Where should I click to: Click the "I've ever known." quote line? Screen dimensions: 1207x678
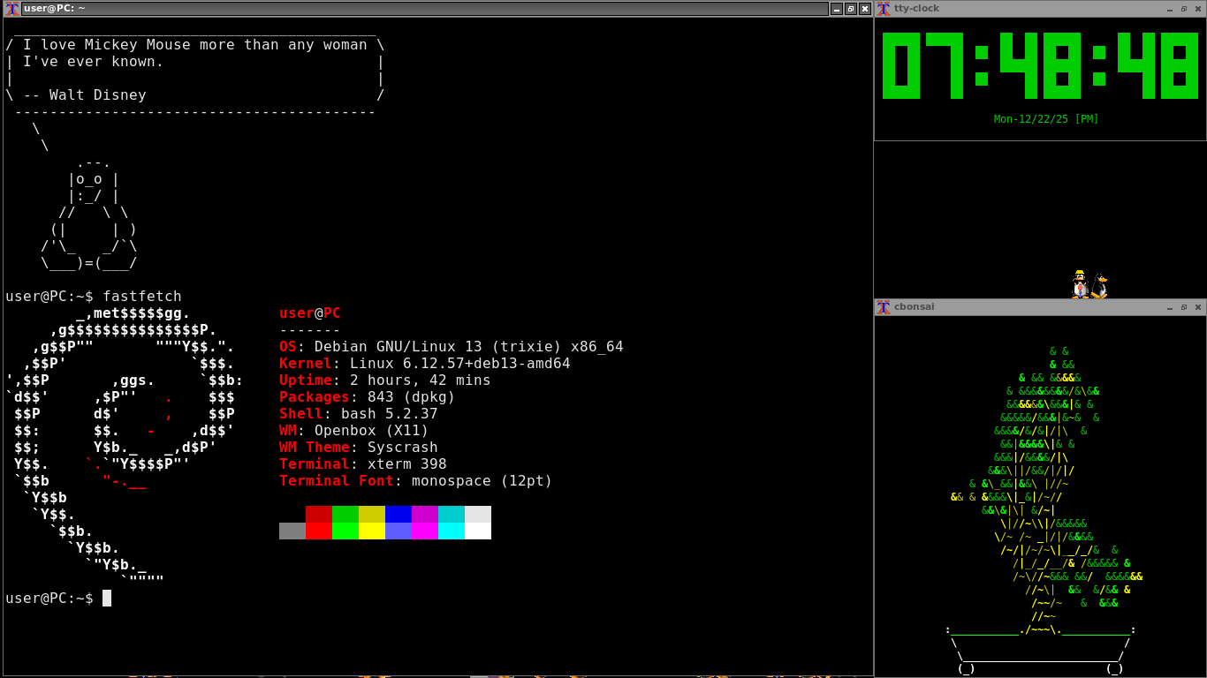click(94, 62)
